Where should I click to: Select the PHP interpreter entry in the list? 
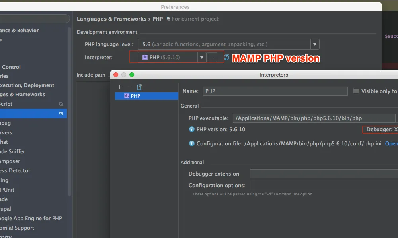point(146,96)
